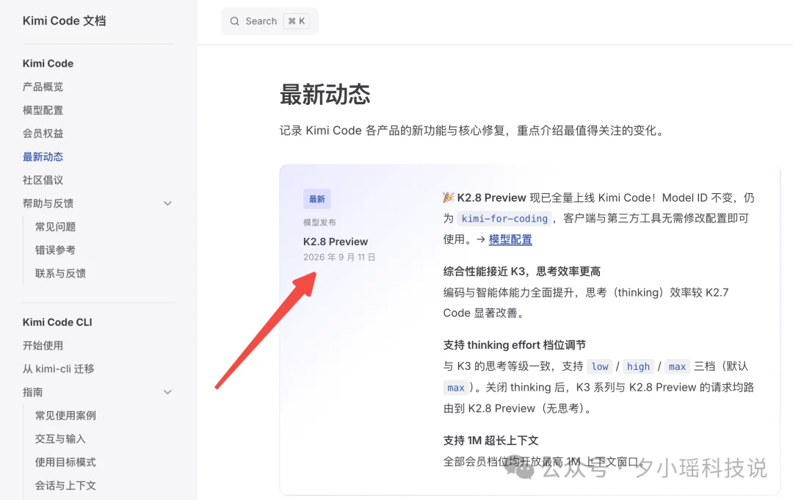Click the Kimi Code CLI section header
This screenshot has height=500, width=793.
point(57,322)
